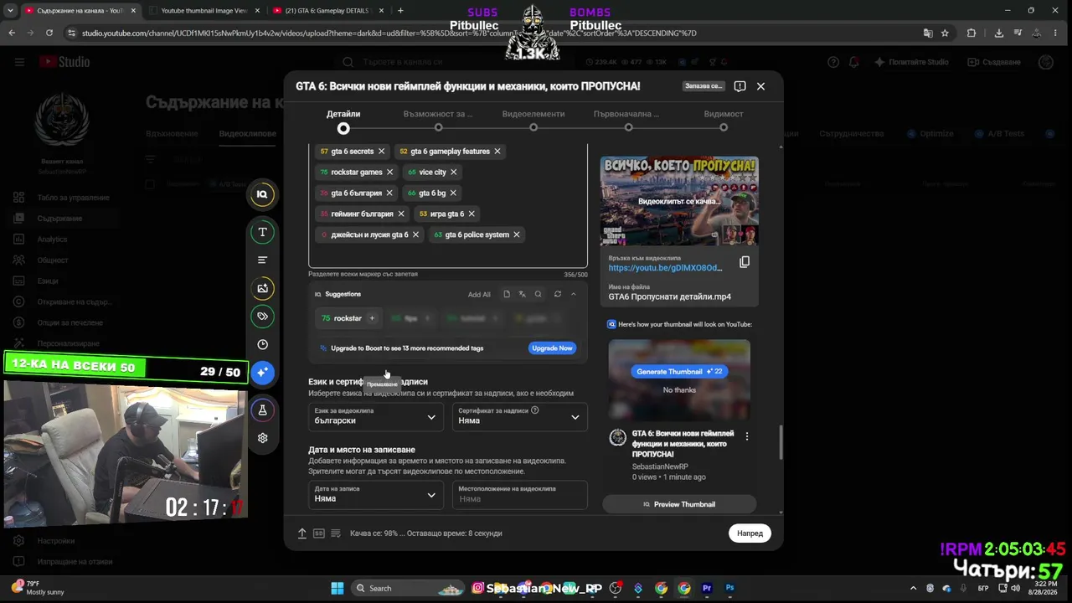Click the search icon in Suggestions
The height and width of the screenshot is (603, 1072).
(538, 295)
